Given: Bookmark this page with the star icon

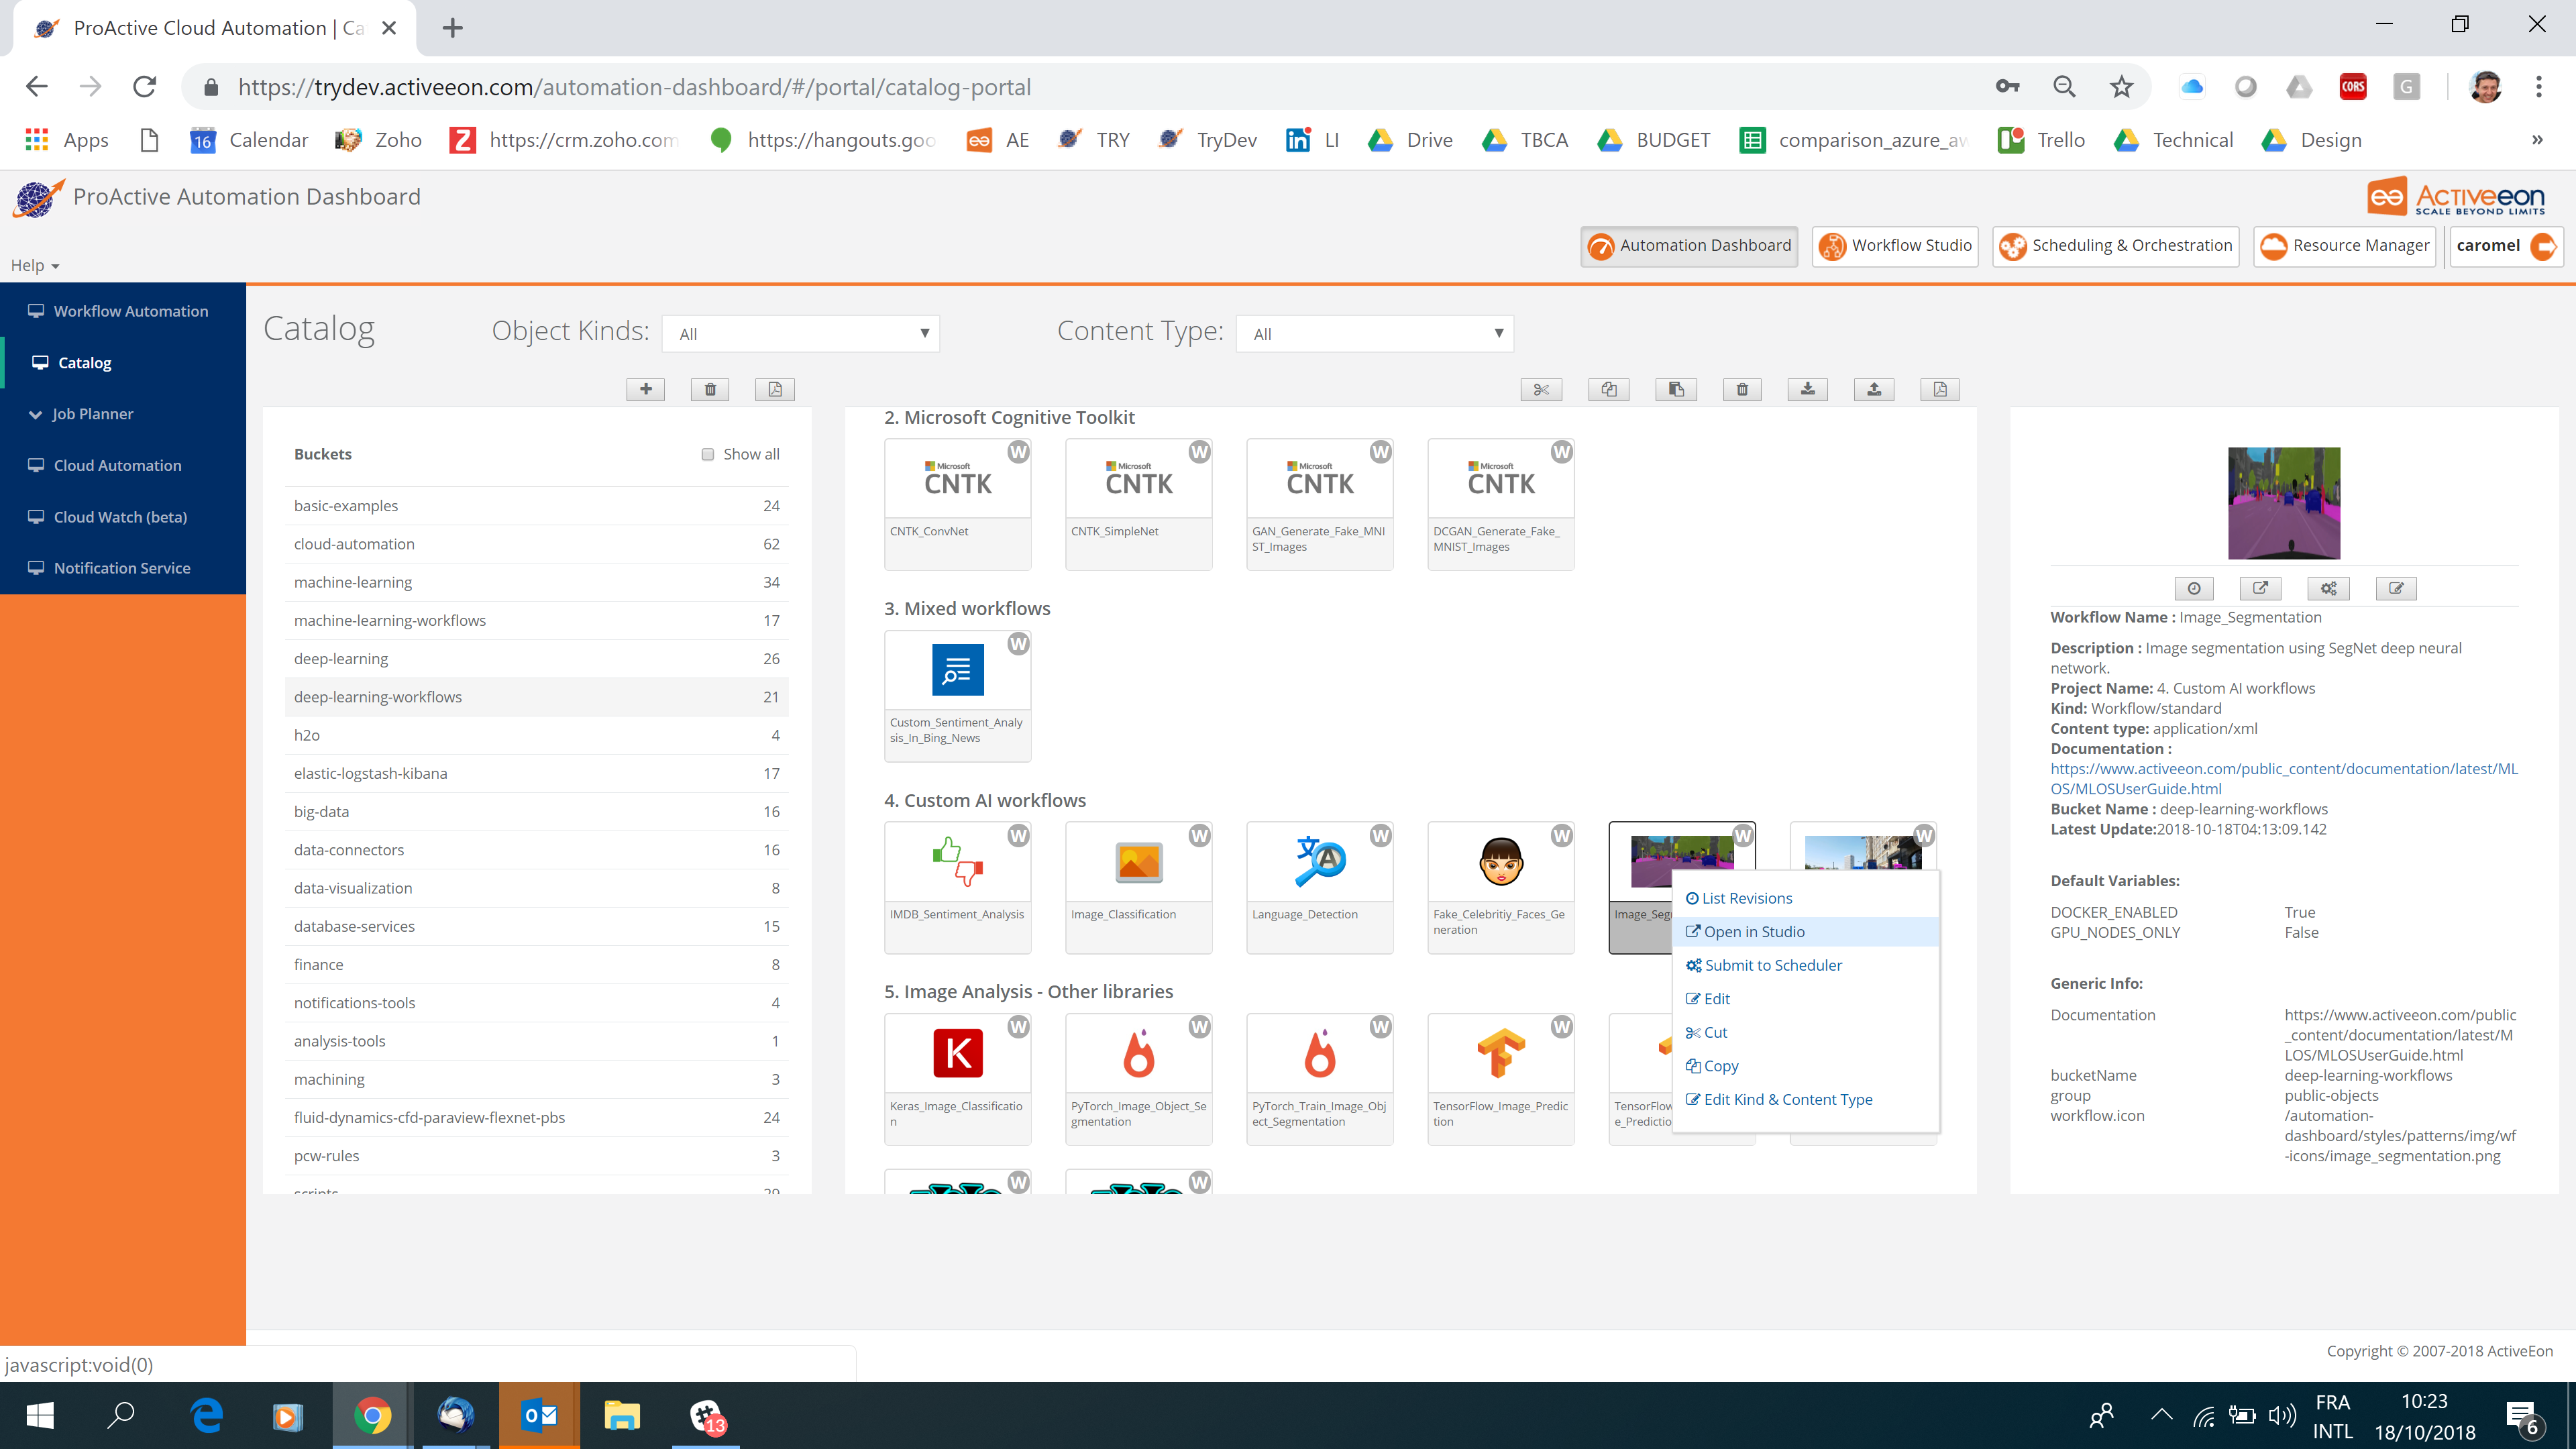Looking at the screenshot, I should pos(2121,87).
